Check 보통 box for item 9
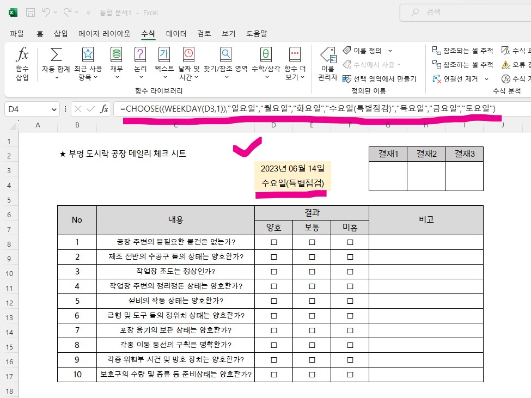 (312, 360)
